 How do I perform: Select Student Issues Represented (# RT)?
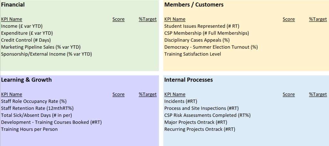point(201,26)
